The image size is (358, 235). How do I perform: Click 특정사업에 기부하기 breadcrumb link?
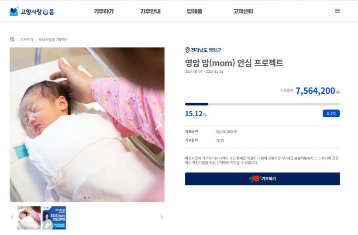53,40
